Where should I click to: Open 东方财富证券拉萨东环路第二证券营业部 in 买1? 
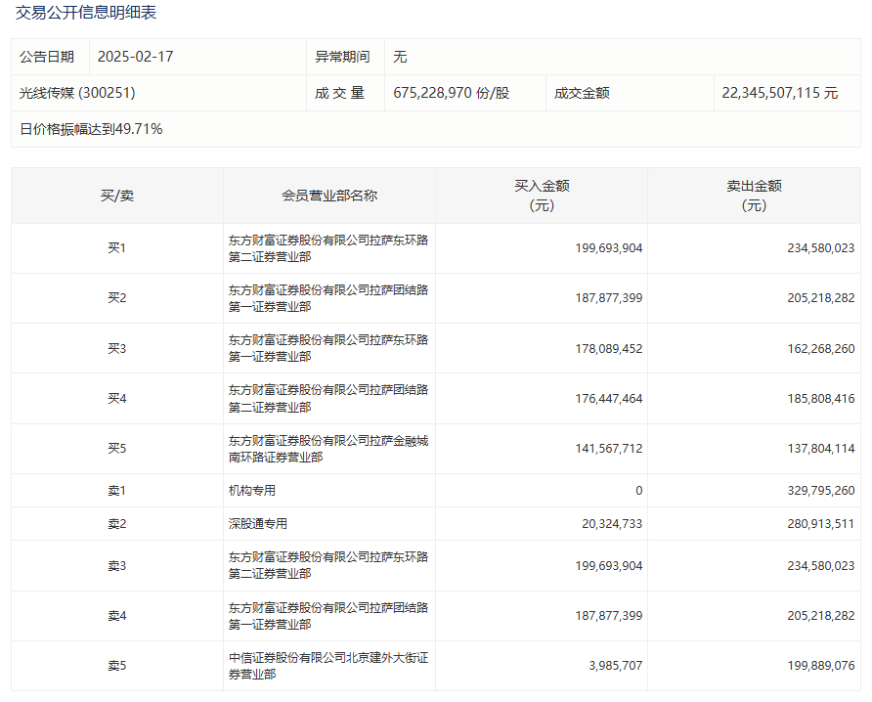[x=327, y=248]
